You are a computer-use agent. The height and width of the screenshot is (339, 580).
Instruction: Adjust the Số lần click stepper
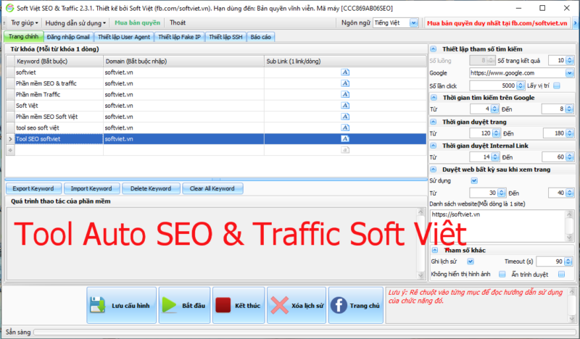tap(521, 85)
